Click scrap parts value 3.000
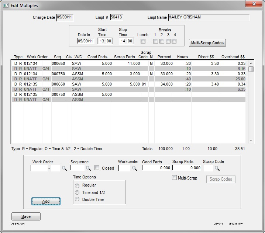Image resolution: width=265 pixels, height=233 pixels. pyautogui.click(x=135, y=74)
